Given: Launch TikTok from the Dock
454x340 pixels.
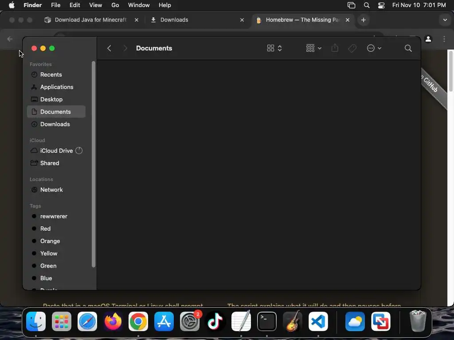Looking at the screenshot, I should tap(215, 321).
